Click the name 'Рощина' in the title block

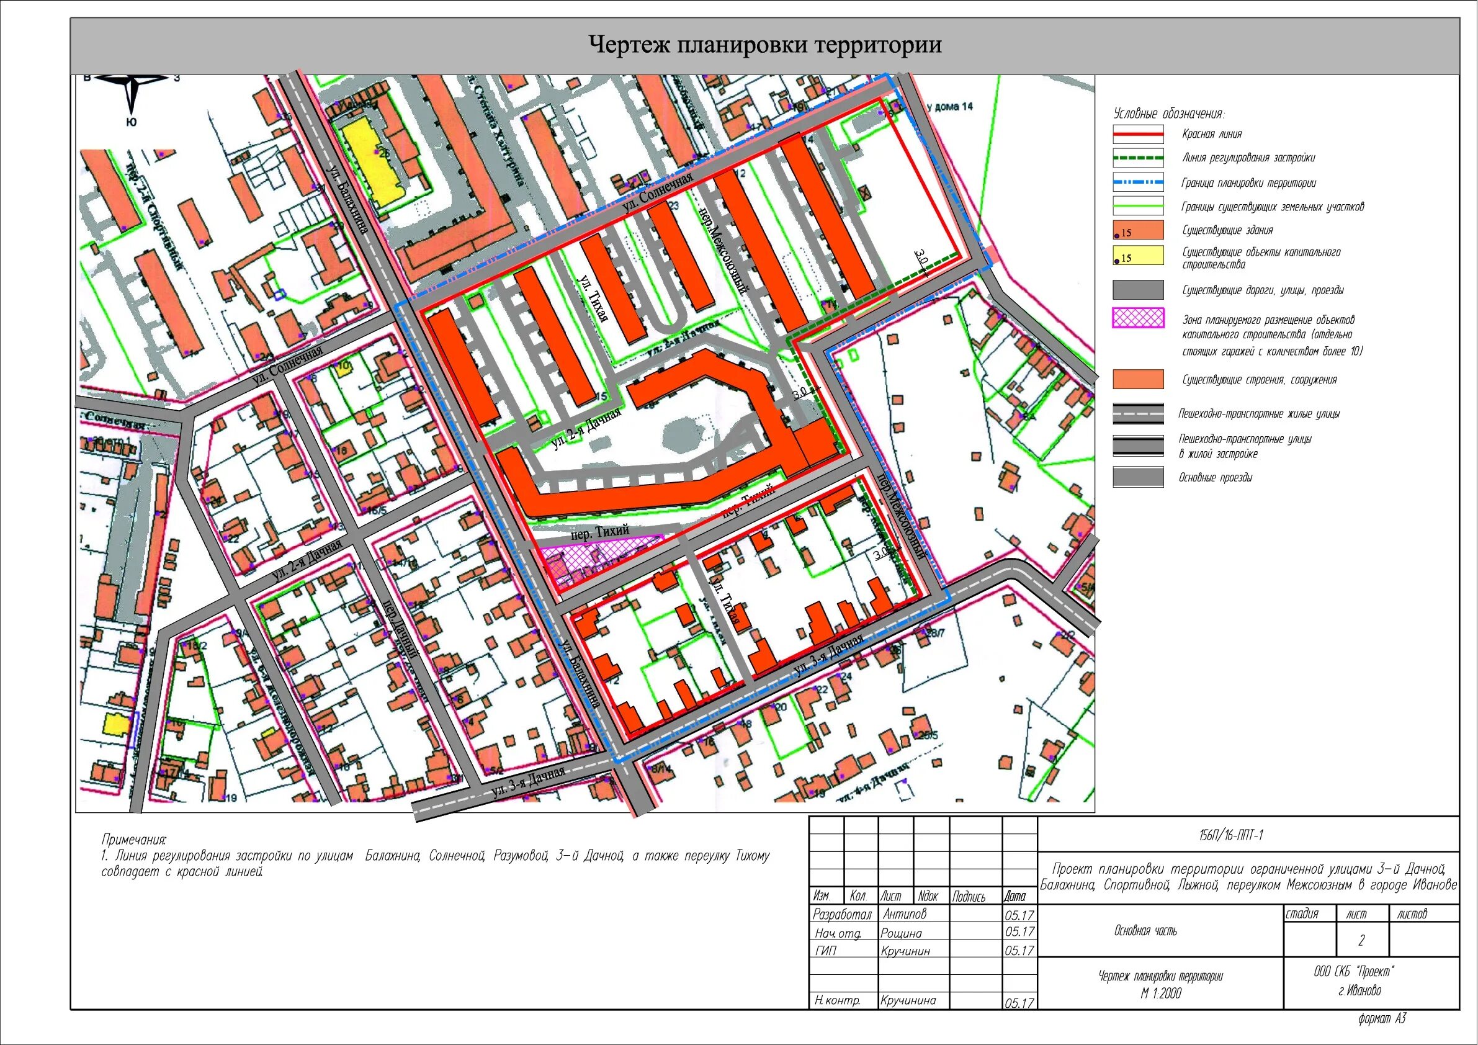[x=901, y=933]
